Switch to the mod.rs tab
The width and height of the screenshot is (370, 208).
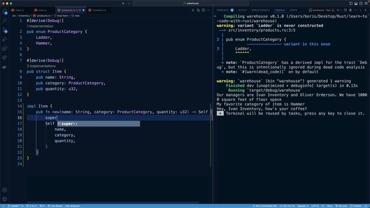coord(42,10)
